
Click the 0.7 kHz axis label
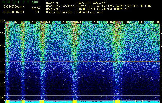(2, 85)
